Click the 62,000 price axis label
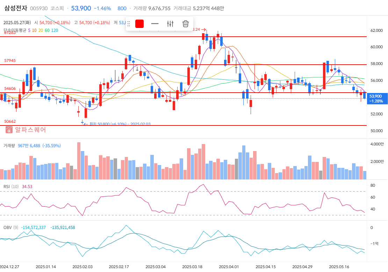 click(x=376, y=30)
